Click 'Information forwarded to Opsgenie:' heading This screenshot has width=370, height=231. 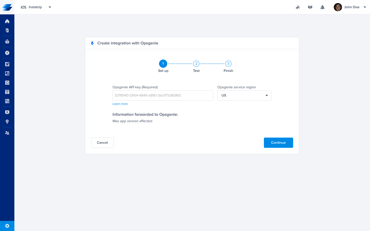(x=145, y=114)
